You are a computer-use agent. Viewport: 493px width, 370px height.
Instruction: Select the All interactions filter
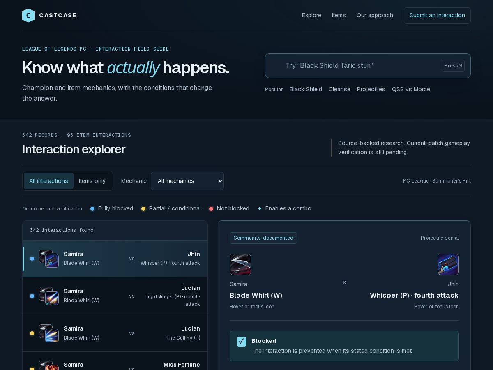pos(48,181)
